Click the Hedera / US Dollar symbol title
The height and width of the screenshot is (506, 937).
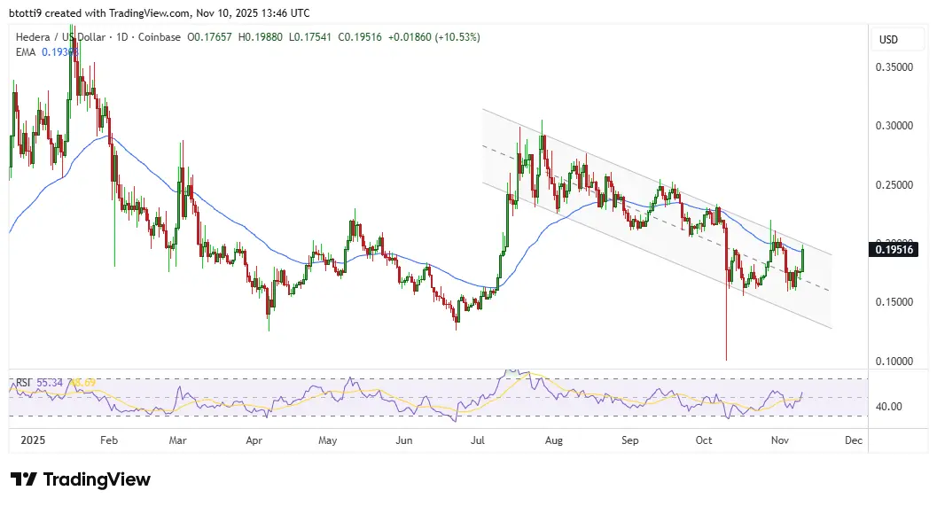(x=60, y=37)
